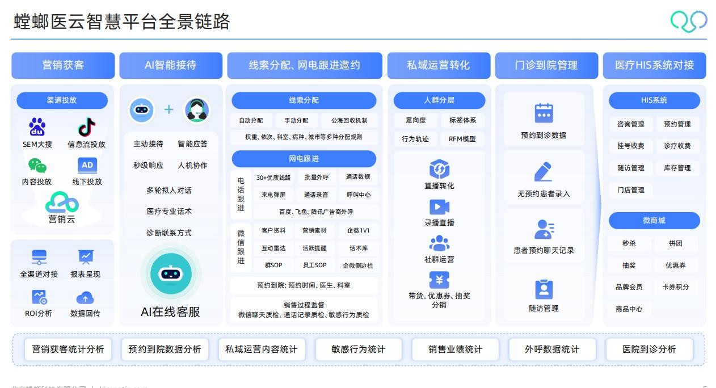Click the HIS系统 pill button

pyautogui.click(x=654, y=100)
